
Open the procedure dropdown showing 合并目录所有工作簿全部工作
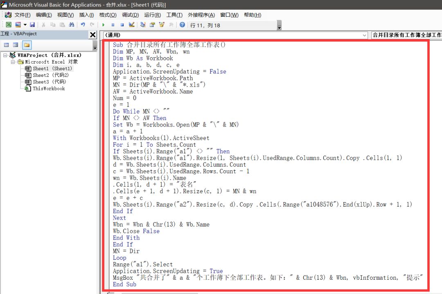pyautogui.click(x=407, y=35)
